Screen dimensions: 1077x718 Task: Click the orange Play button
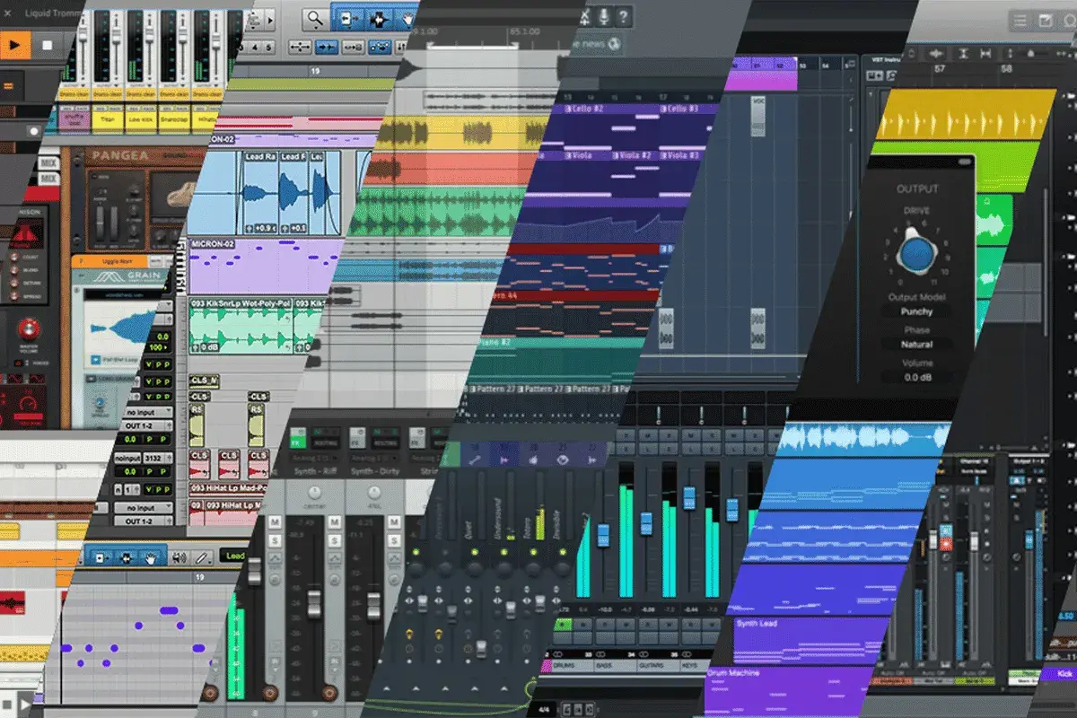[x=15, y=43]
